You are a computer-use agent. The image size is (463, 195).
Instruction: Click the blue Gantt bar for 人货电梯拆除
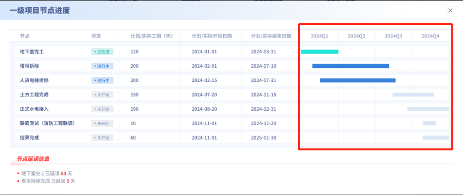click(x=358, y=80)
